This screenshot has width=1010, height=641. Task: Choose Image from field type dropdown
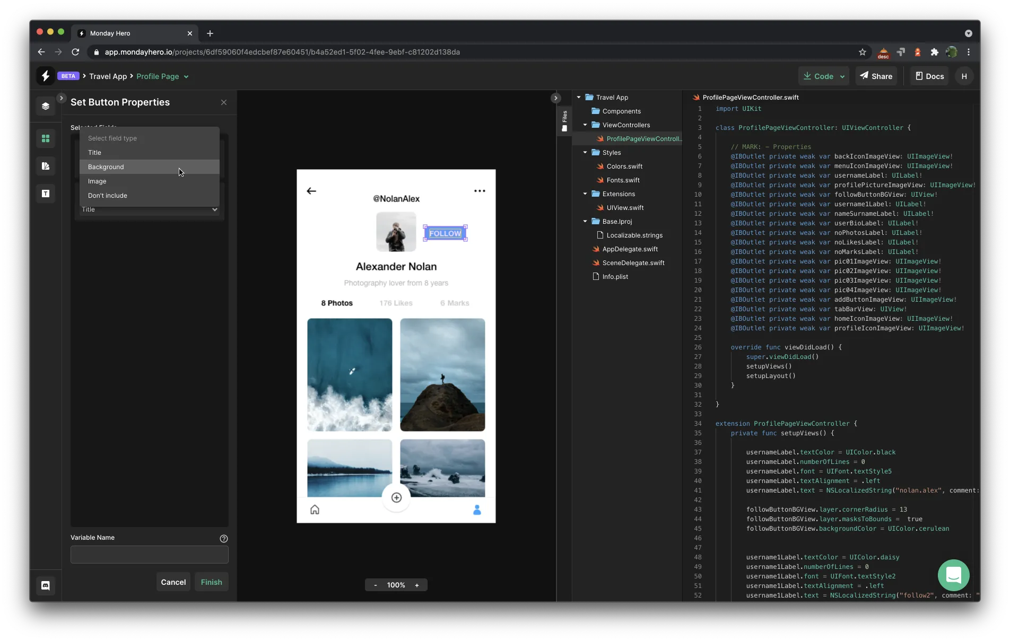[x=150, y=181]
